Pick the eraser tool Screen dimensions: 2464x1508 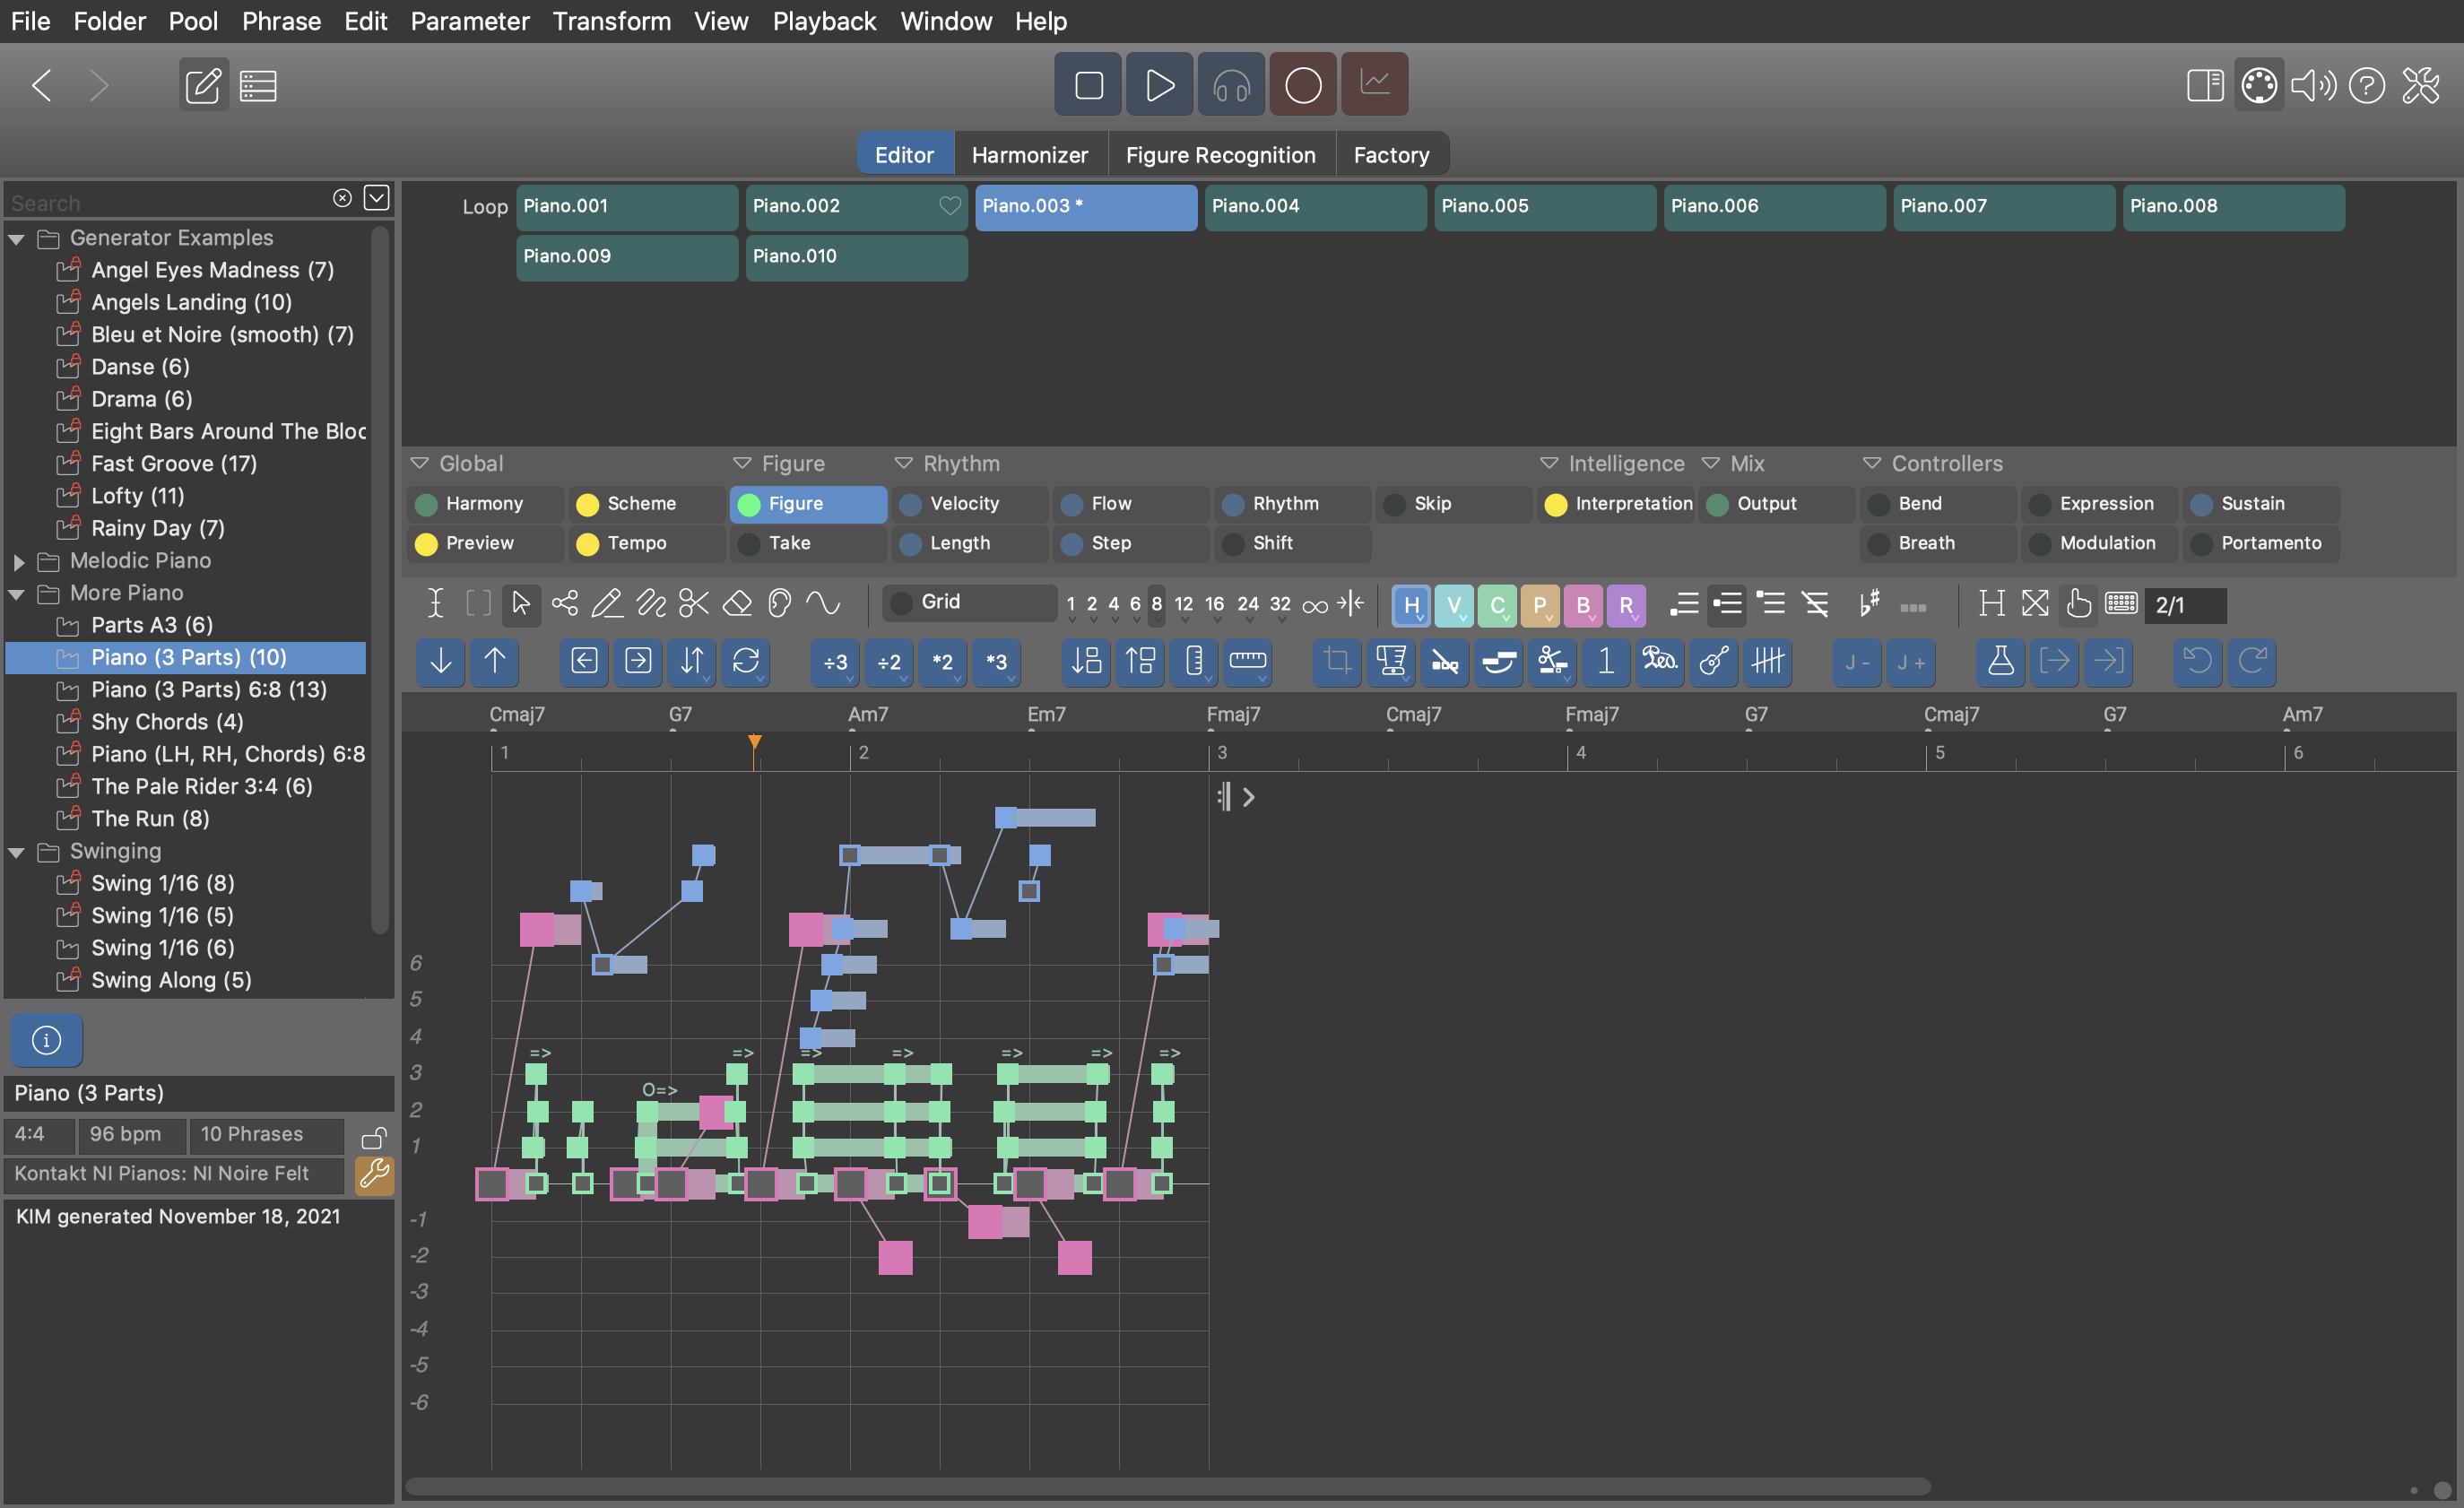click(x=737, y=603)
